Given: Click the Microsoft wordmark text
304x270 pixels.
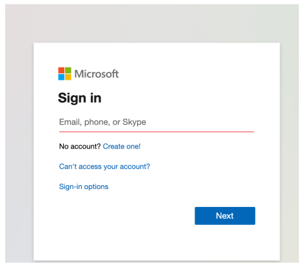Looking at the screenshot, I should coord(97,74).
